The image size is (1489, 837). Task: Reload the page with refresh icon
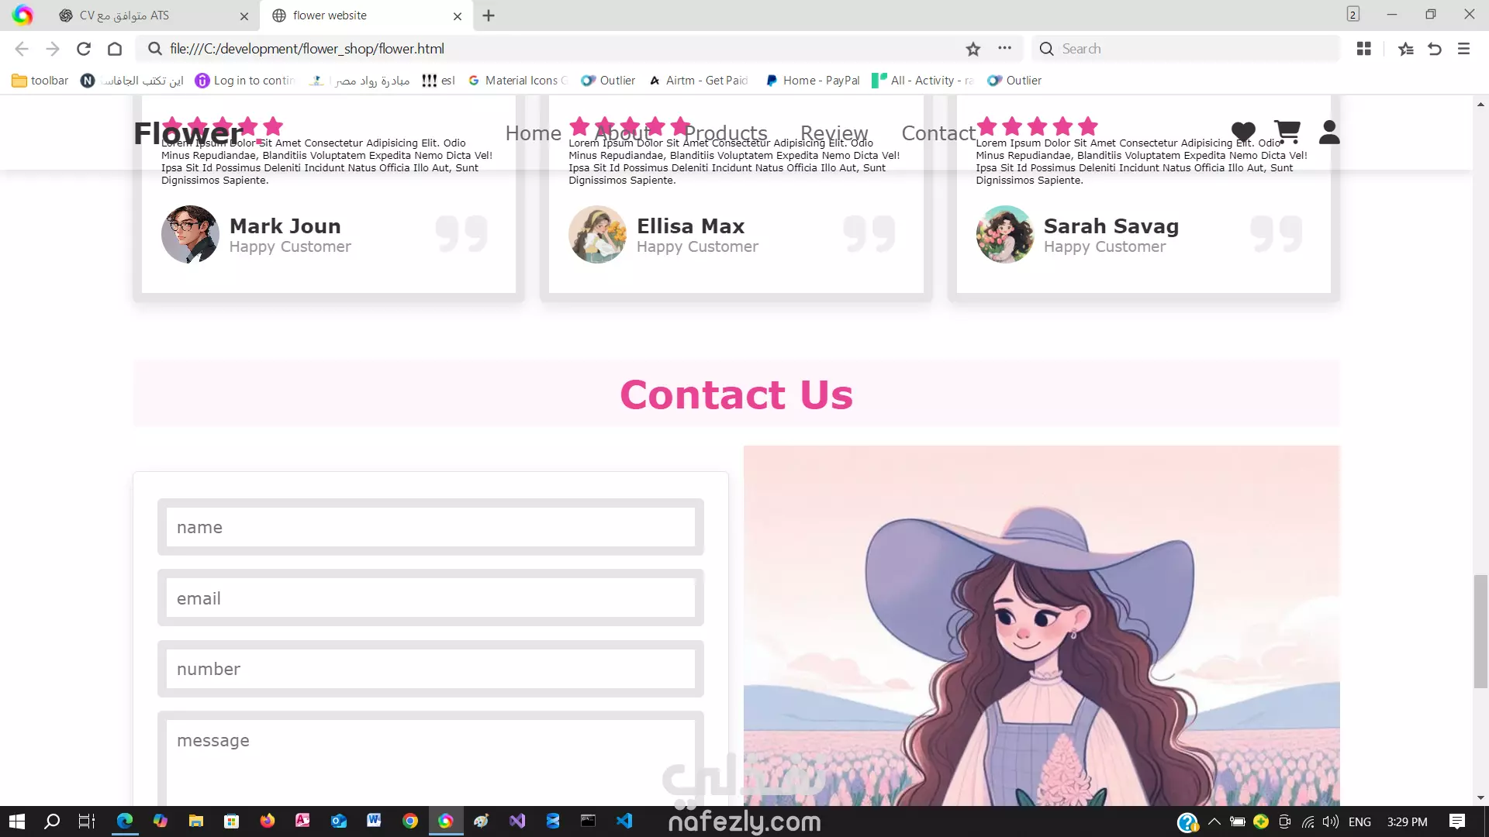(x=84, y=49)
